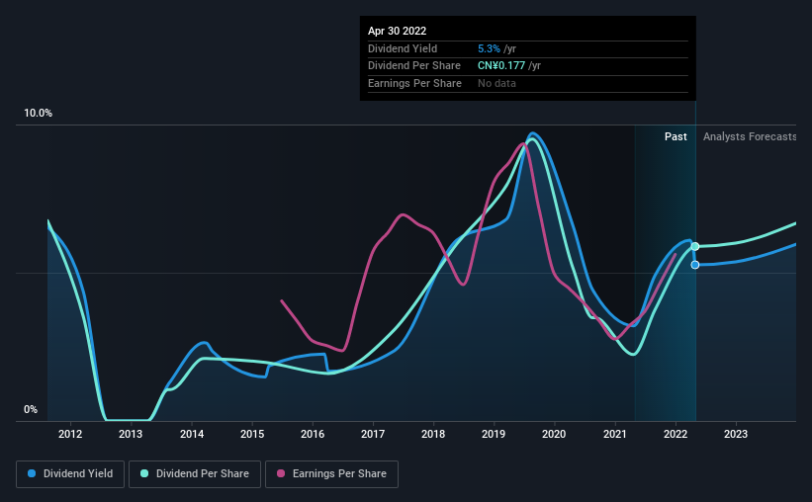Viewport: 812px width, 502px height.
Task: Click the No data earnings value
Action: tap(496, 83)
